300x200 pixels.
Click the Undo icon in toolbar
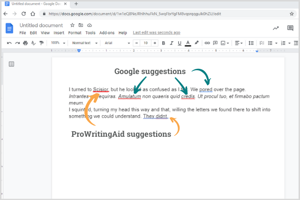point(9,43)
